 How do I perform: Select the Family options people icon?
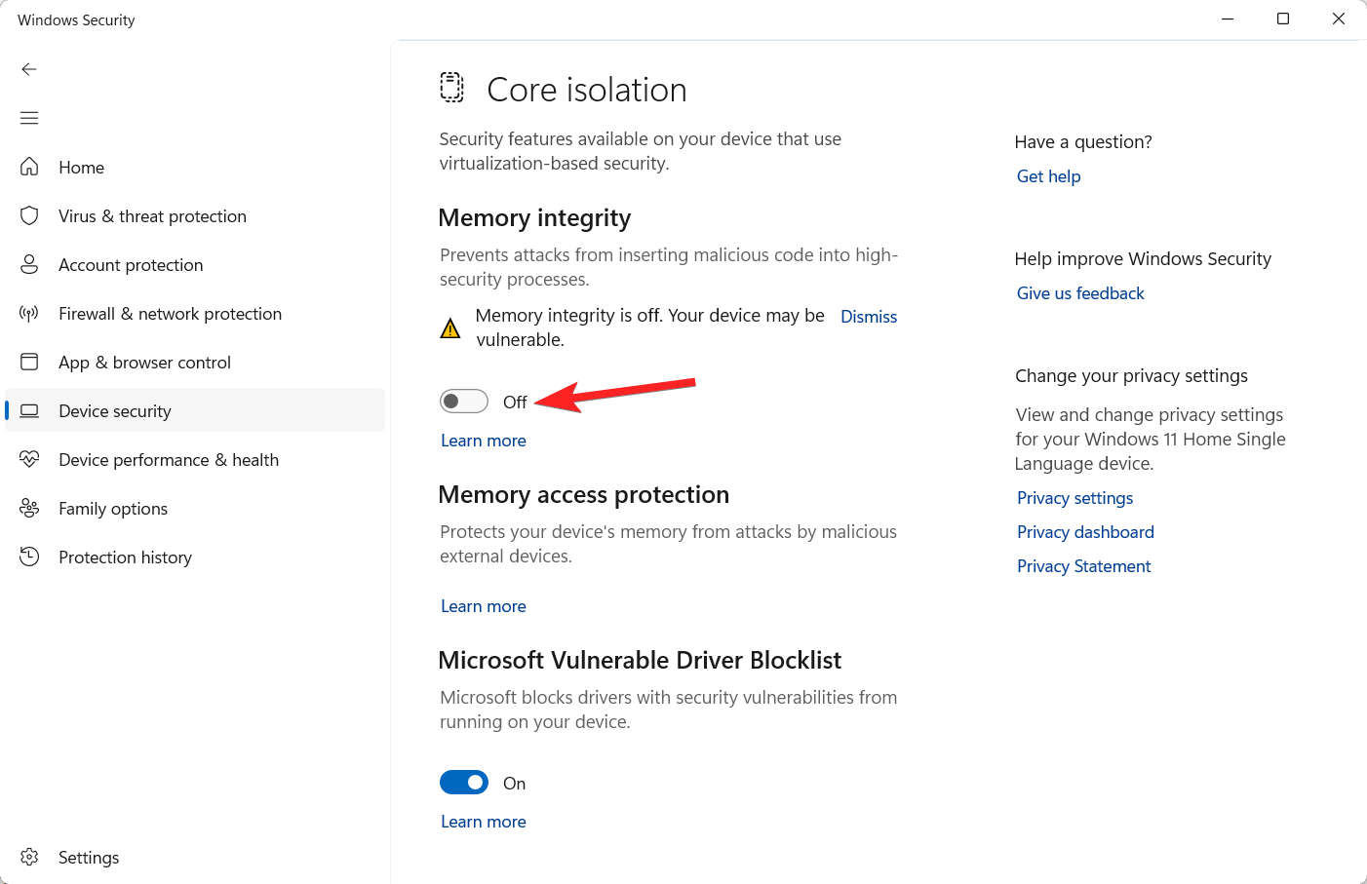29,508
